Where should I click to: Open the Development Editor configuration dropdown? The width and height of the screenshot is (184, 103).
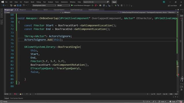coord(44,5)
